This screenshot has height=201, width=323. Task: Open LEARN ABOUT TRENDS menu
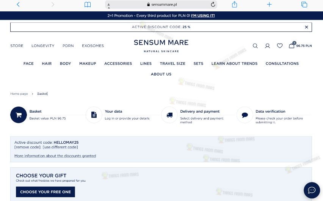pos(234,63)
